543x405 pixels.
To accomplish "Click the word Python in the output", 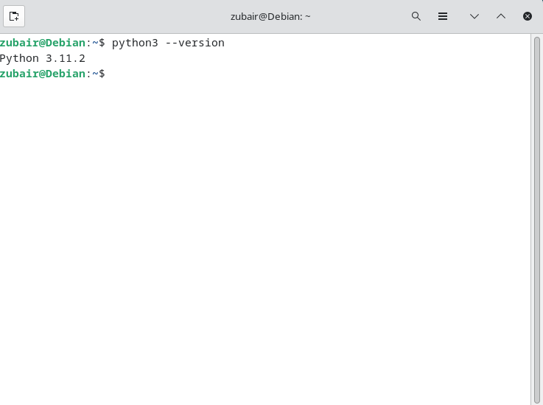I will tap(19, 59).
